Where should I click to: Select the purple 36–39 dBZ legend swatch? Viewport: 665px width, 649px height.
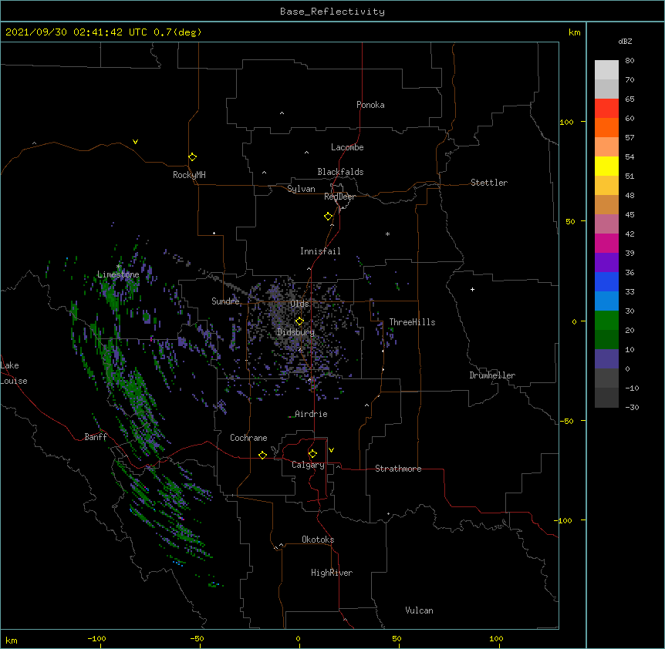pyautogui.click(x=606, y=263)
